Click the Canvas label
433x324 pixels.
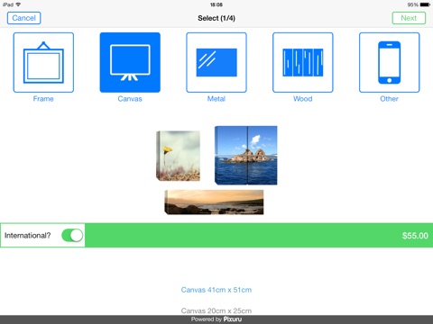coord(130,99)
